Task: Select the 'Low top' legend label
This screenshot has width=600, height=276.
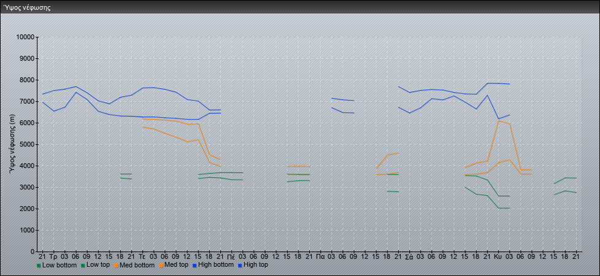Action: coord(98,265)
